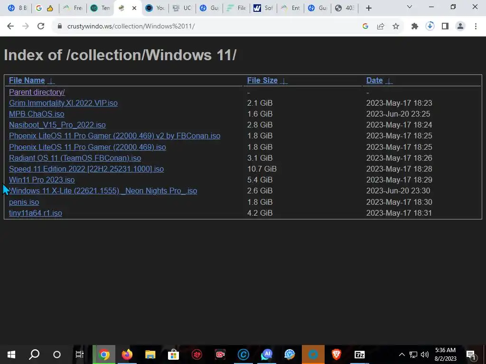The image size is (486, 364).
Task: Download Win11 Pro 2023.iso
Action: pos(42,180)
